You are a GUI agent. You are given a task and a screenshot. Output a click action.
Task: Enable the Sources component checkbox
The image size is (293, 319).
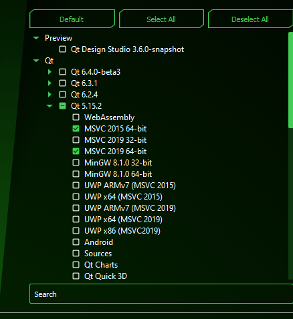click(x=76, y=254)
